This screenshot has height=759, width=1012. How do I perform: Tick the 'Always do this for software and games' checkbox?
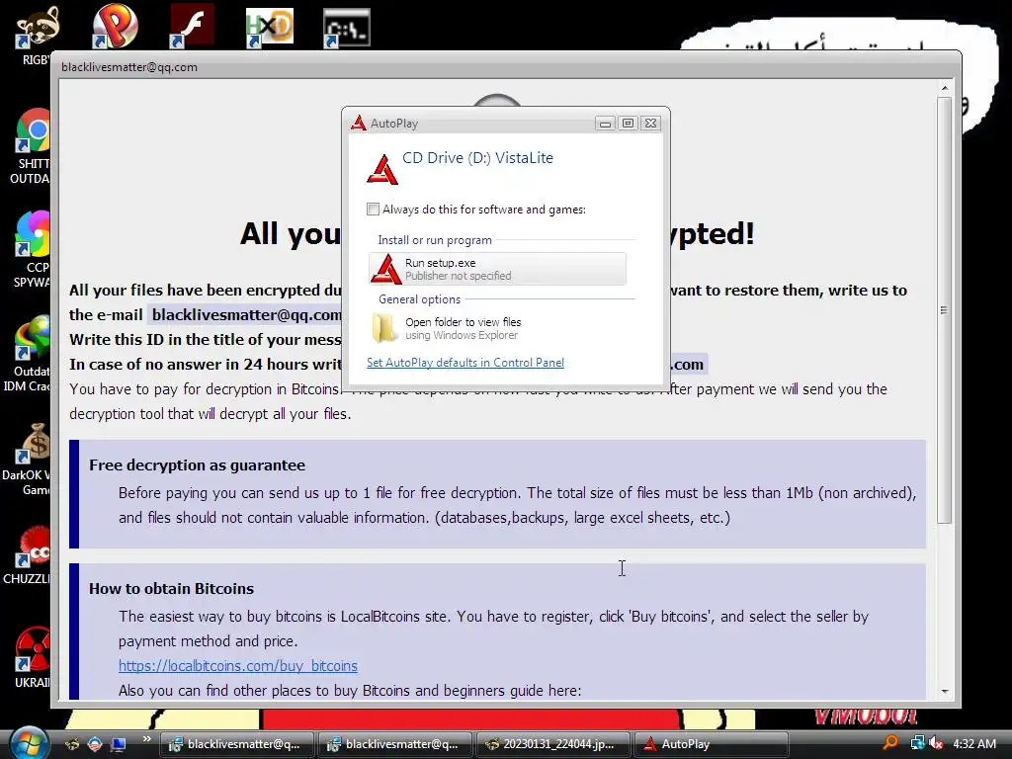coord(373,210)
